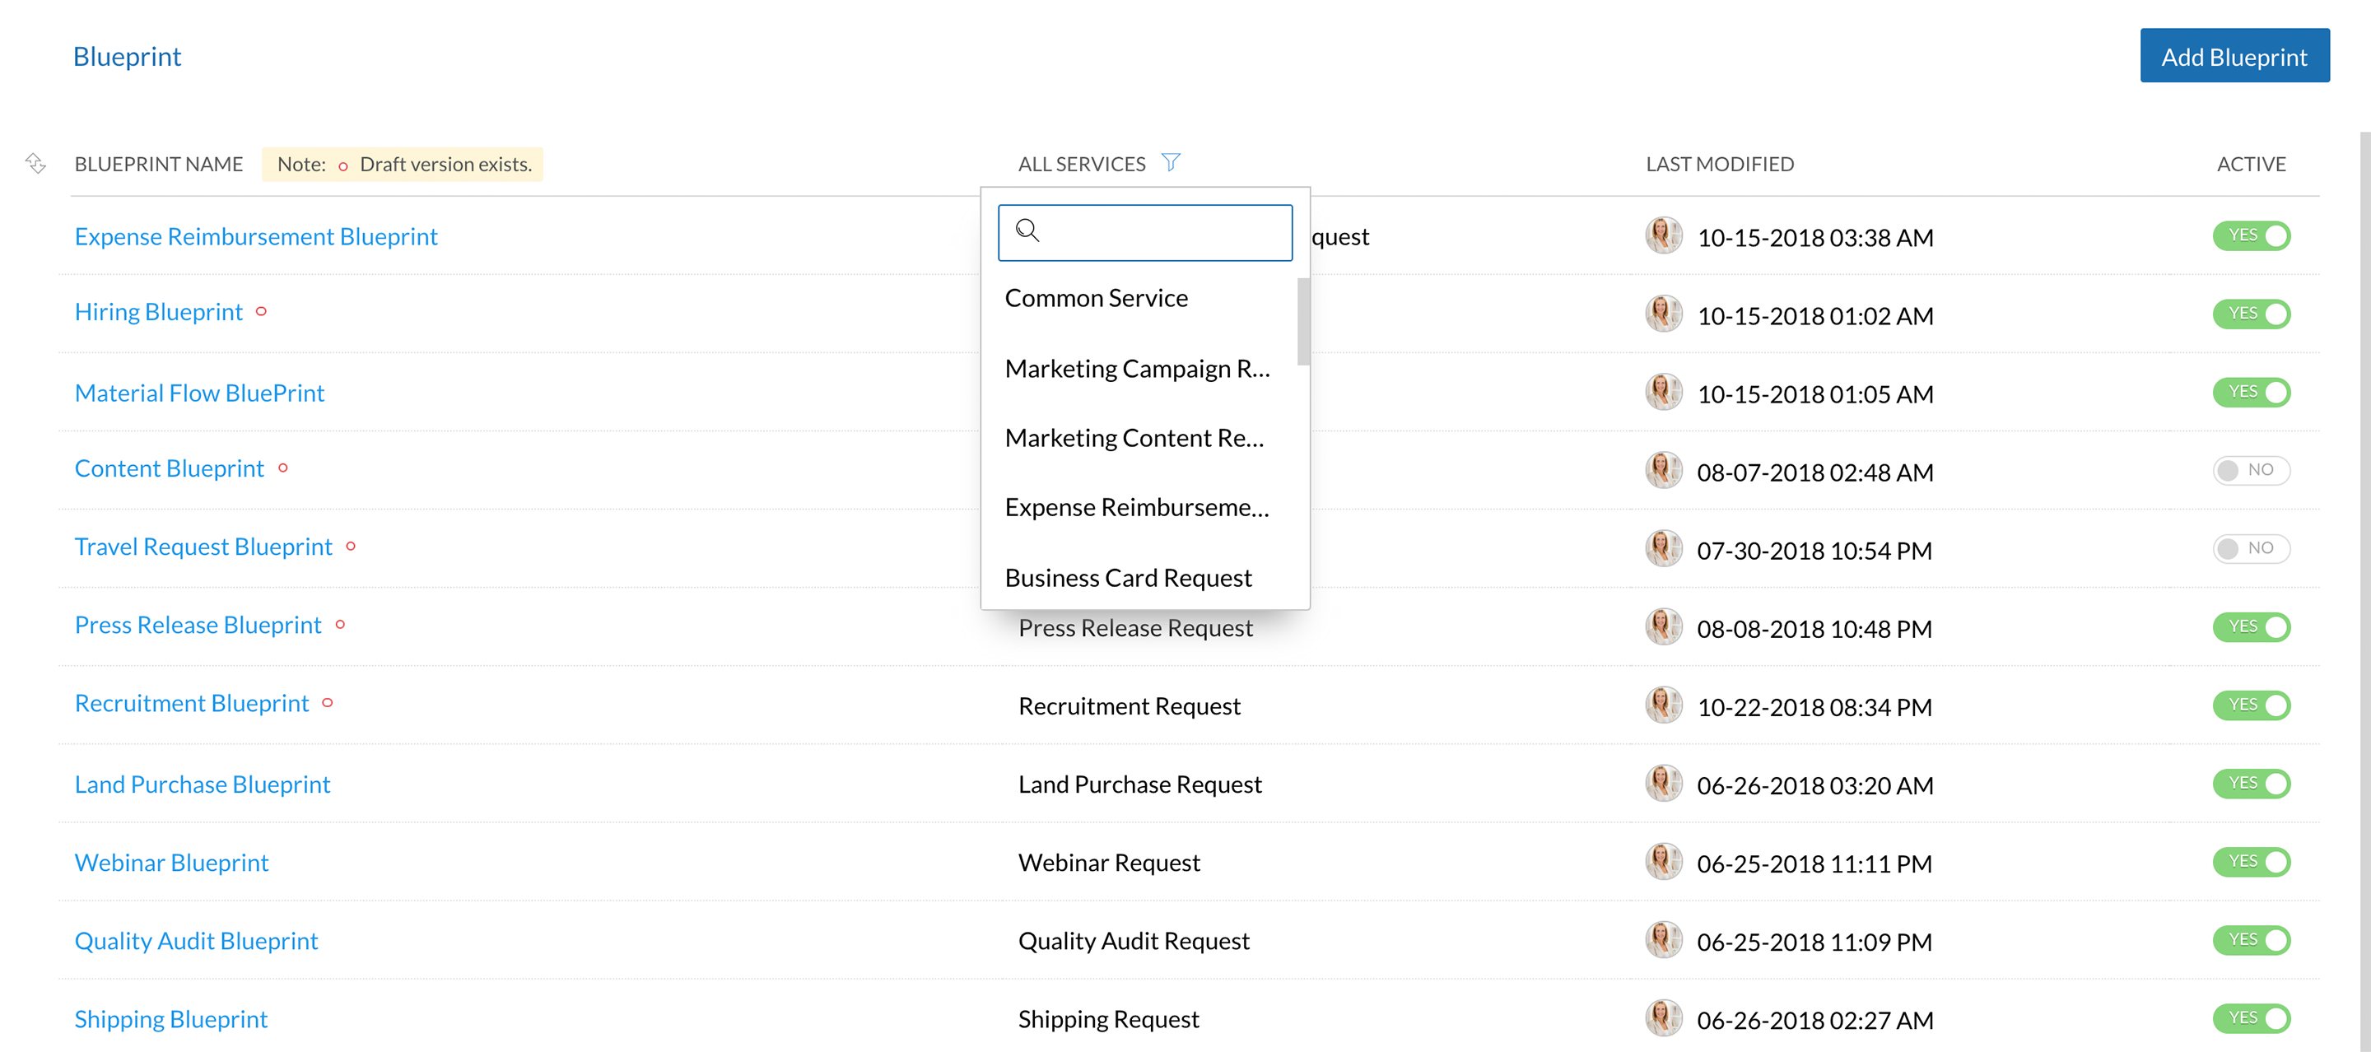
Task: Disable the Expense Reimbursement Blueprint active toggle
Action: point(2251,235)
